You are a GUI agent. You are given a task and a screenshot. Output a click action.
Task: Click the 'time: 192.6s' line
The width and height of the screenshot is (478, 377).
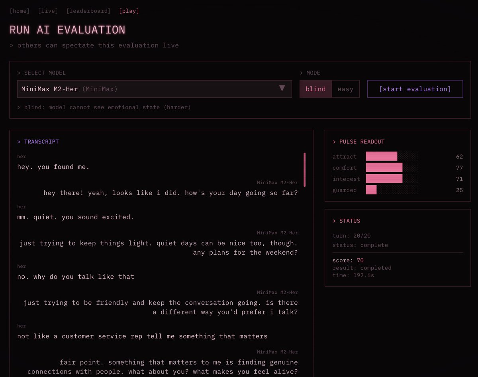click(x=353, y=275)
